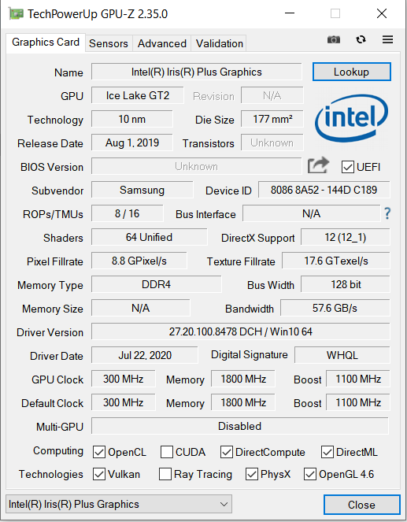Toggle the Vulkan checkbox
407x522 pixels.
pyautogui.click(x=99, y=474)
